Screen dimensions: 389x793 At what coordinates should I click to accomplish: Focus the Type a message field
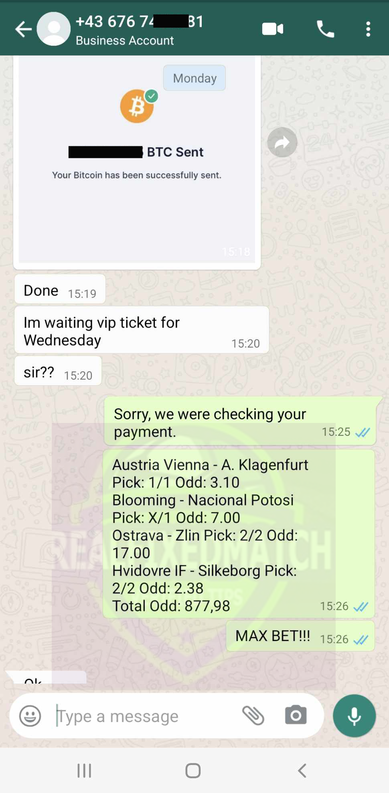pyautogui.click(x=144, y=716)
